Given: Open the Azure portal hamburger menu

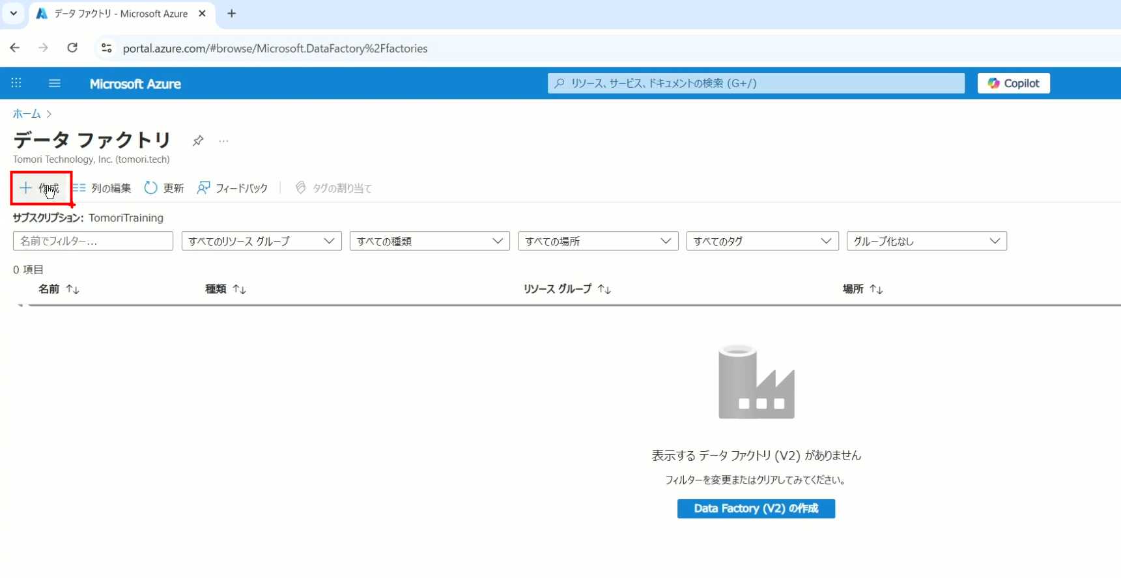Looking at the screenshot, I should point(55,83).
